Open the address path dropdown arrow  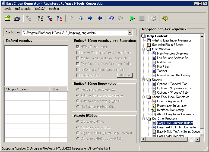[130, 33]
